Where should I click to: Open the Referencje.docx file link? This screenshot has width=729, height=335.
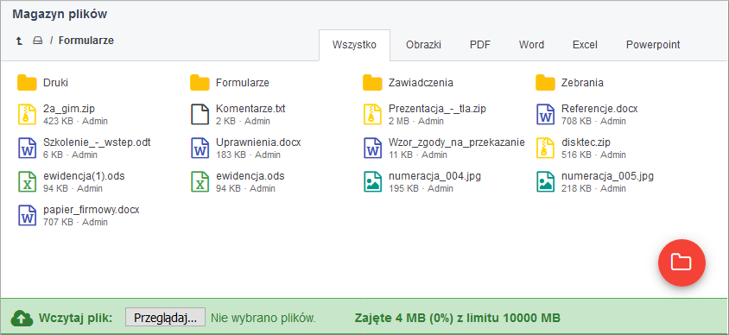[x=599, y=109]
